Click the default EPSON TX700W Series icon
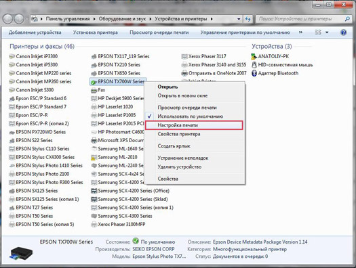 (x=94, y=82)
